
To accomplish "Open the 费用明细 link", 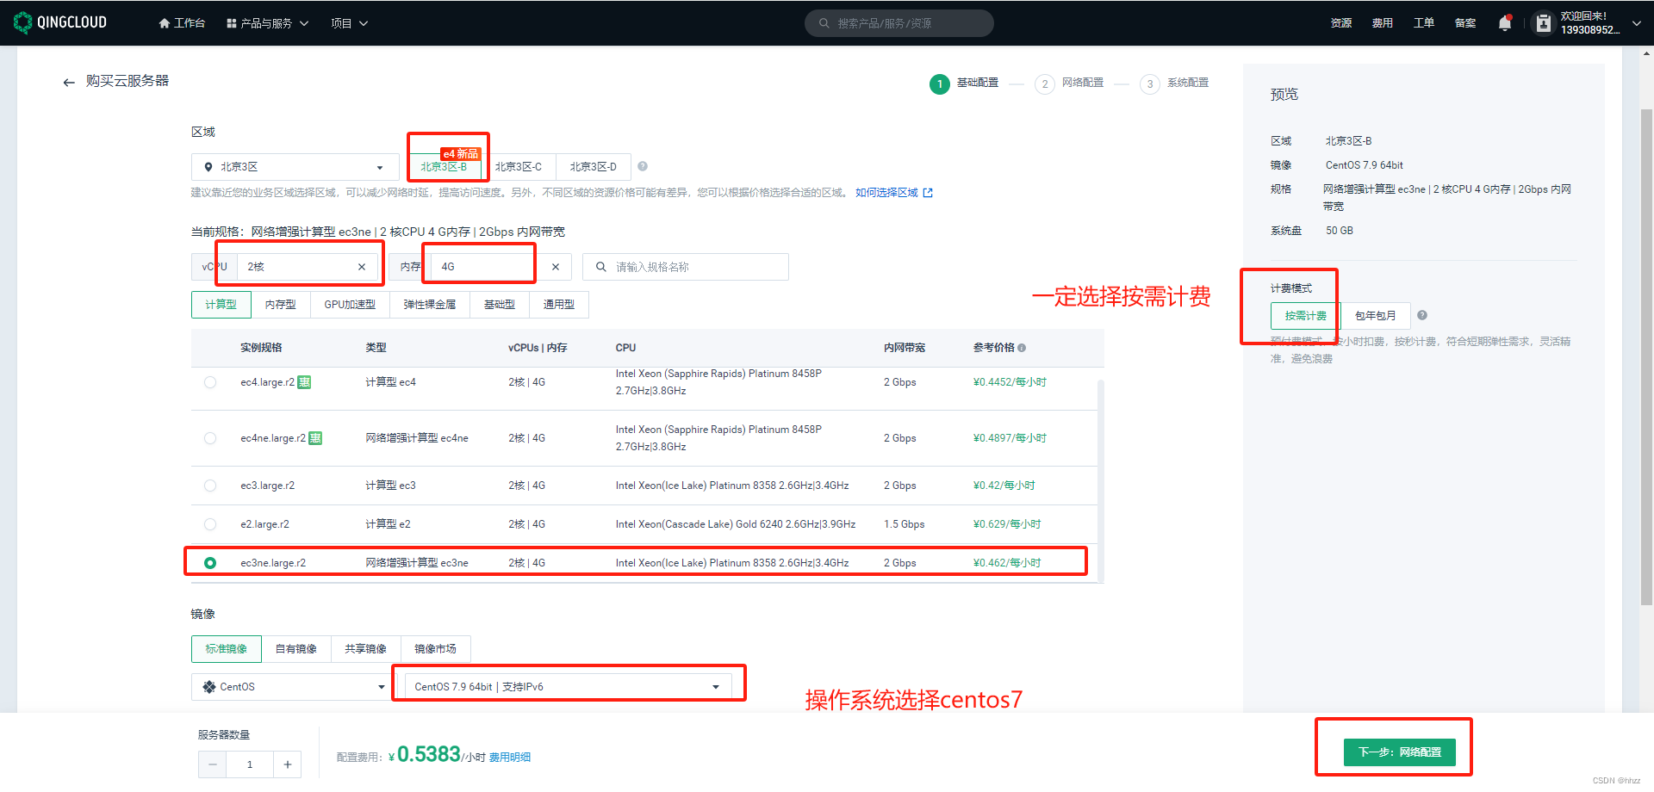I will pyautogui.click(x=510, y=758).
